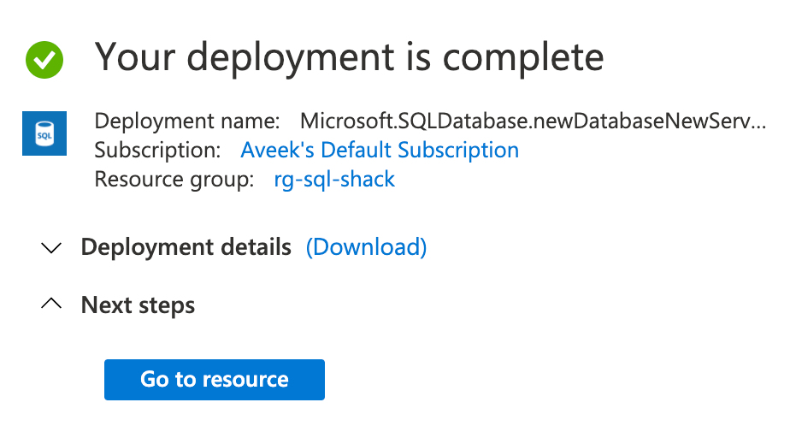The image size is (790, 426).
Task: Click the green success checkmark icon
Action: (x=44, y=59)
